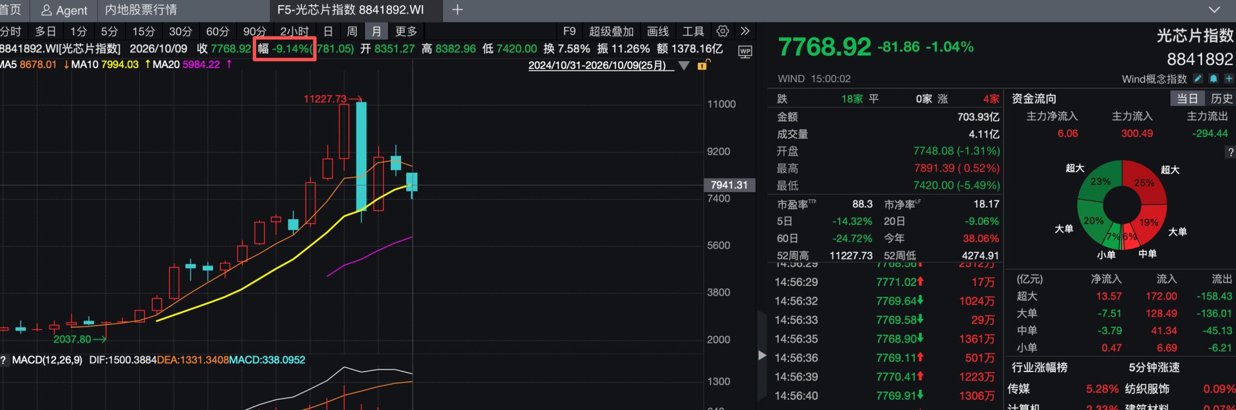Select the 月 monthly period
The width and height of the screenshot is (1236, 410).
[x=377, y=31]
